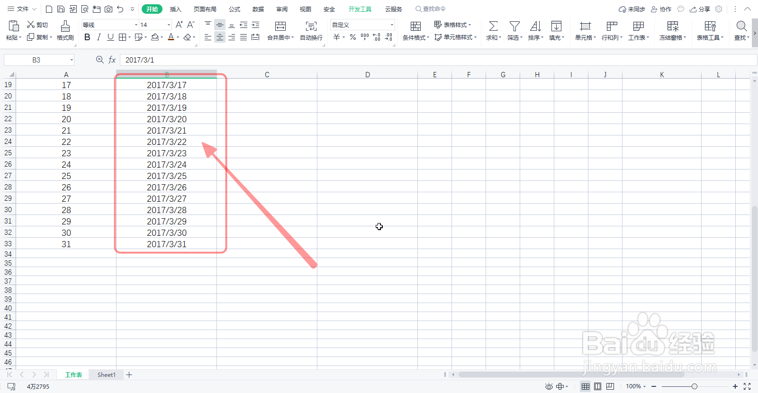Open the font size dropdown 14
758x393 pixels.
click(169, 25)
